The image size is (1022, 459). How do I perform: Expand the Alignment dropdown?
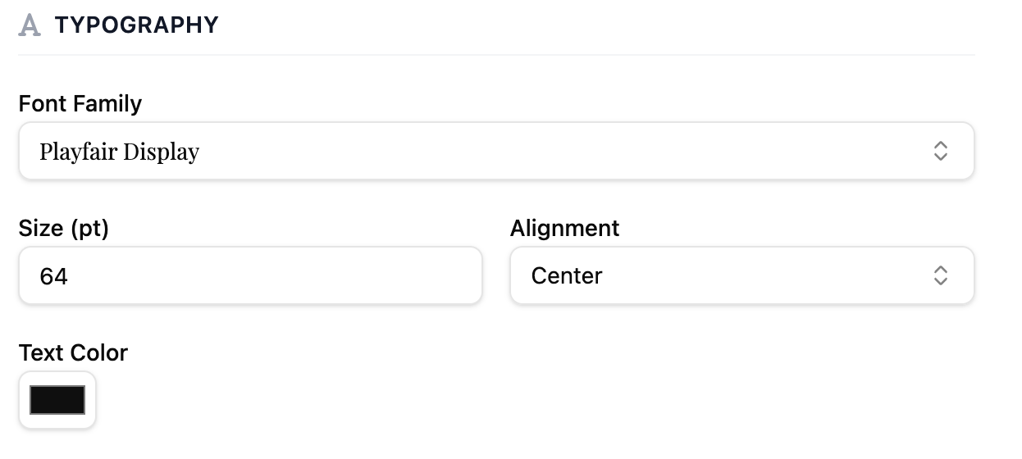tap(741, 276)
